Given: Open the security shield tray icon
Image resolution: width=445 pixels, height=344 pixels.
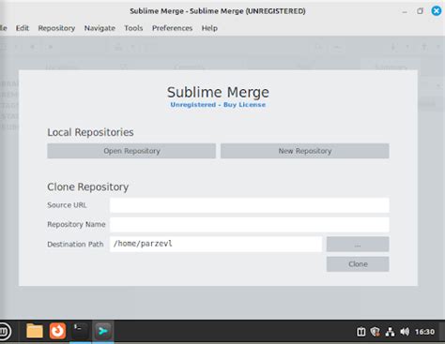Looking at the screenshot, I should click(x=376, y=332).
